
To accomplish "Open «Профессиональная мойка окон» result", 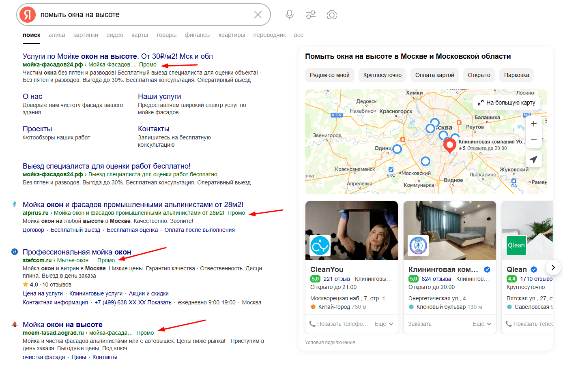I will (x=77, y=252).
